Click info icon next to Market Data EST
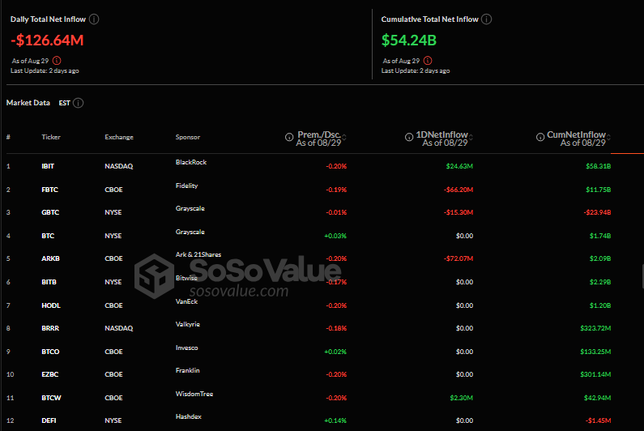The height and width of the screenshot is (431, 644). 78,103
